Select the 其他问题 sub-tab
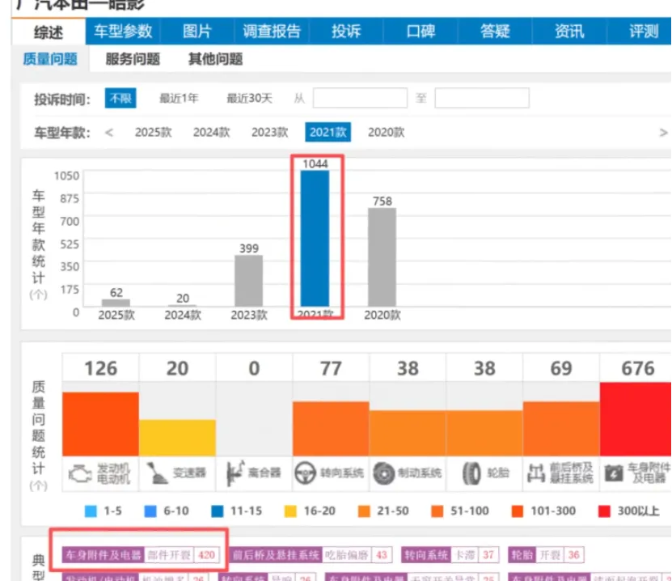The image size is (672, 581). (x=216, y=59)
